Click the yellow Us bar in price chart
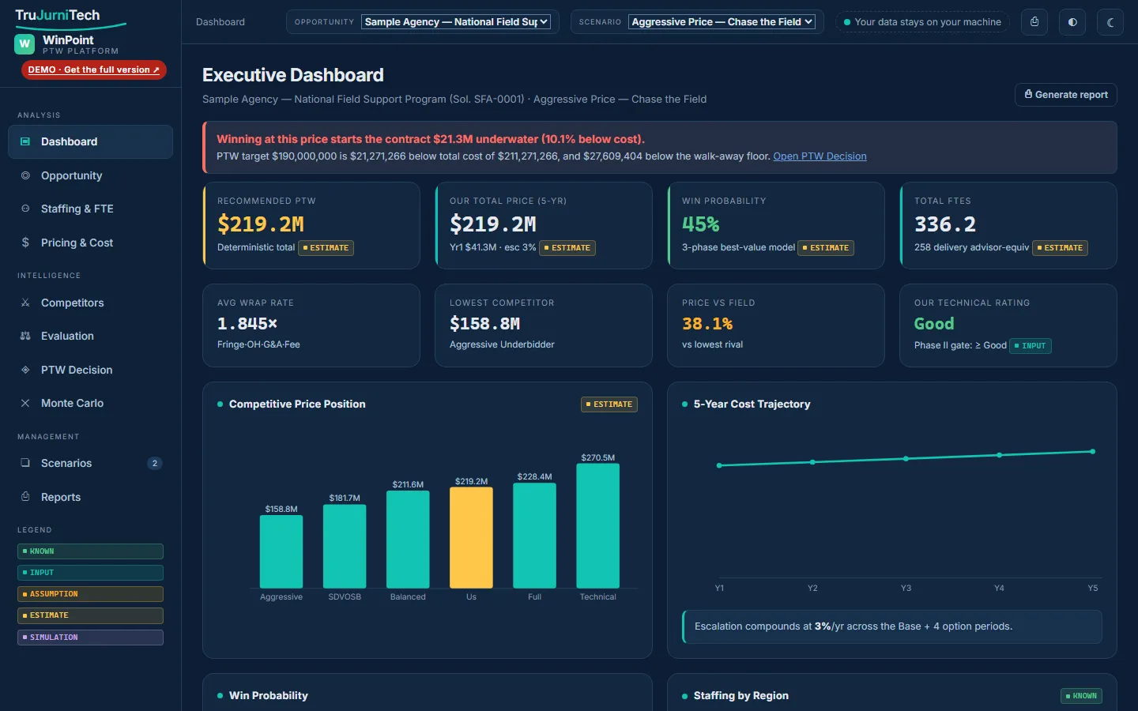 point(471,537)
